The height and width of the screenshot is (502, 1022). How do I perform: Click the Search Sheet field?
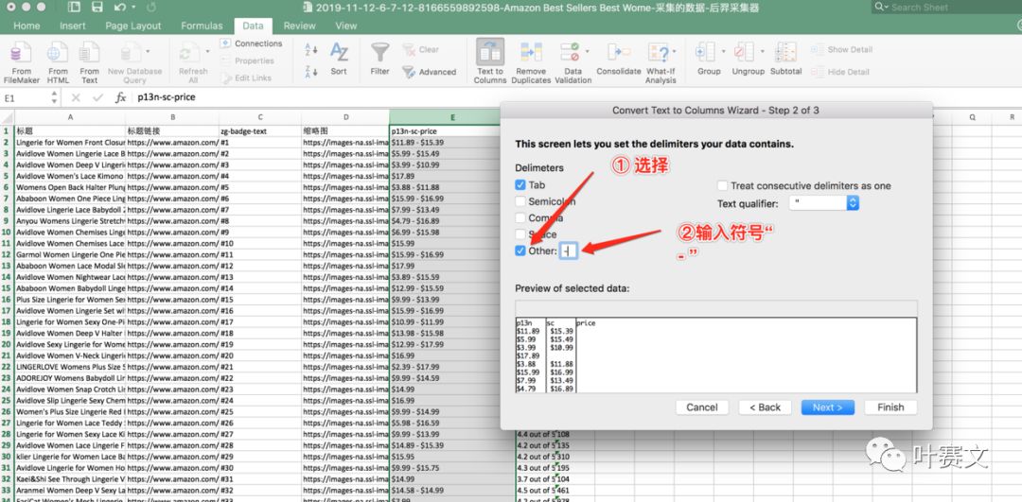click(x=946, y=8)
